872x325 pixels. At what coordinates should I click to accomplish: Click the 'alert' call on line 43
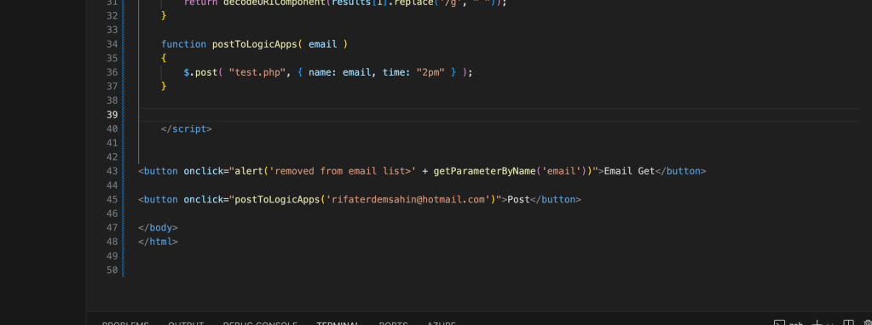tap(249, 171)
